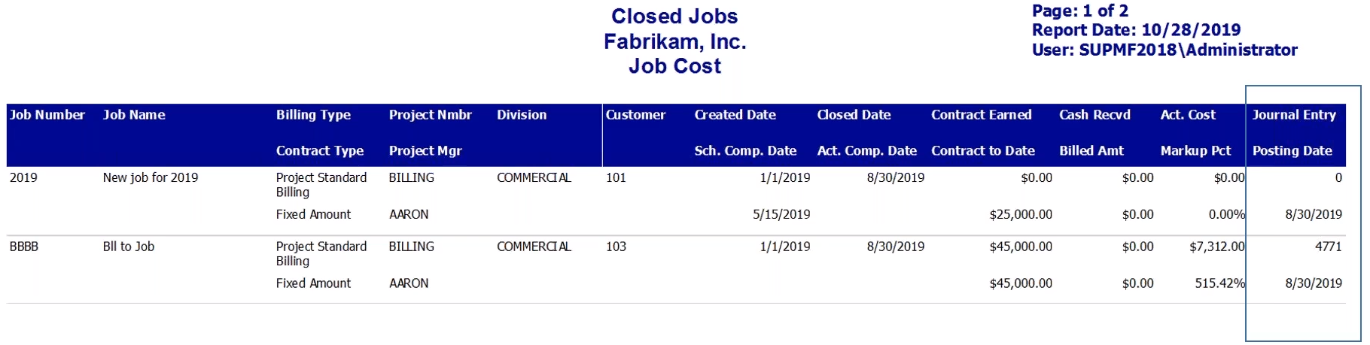Click the Posting Date header label
Viewport: 1370px width, 345px height.
coord(1292,151)
